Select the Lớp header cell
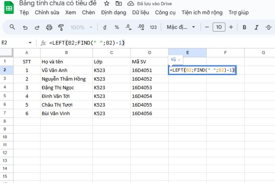The width and height of the screenshot is (275, 183). pos(111,61)
